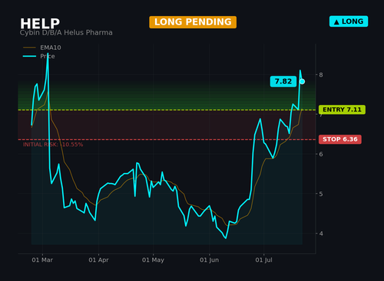Click the brown EMA10 legend line swatch
This screenshot has height=281, width=384.
click(x=29, y=47)
